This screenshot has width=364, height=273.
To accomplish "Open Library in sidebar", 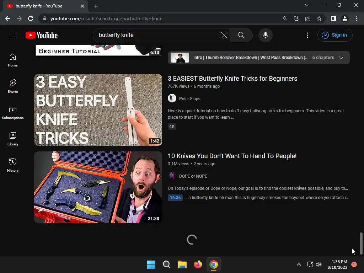I will tap(13, 139).
